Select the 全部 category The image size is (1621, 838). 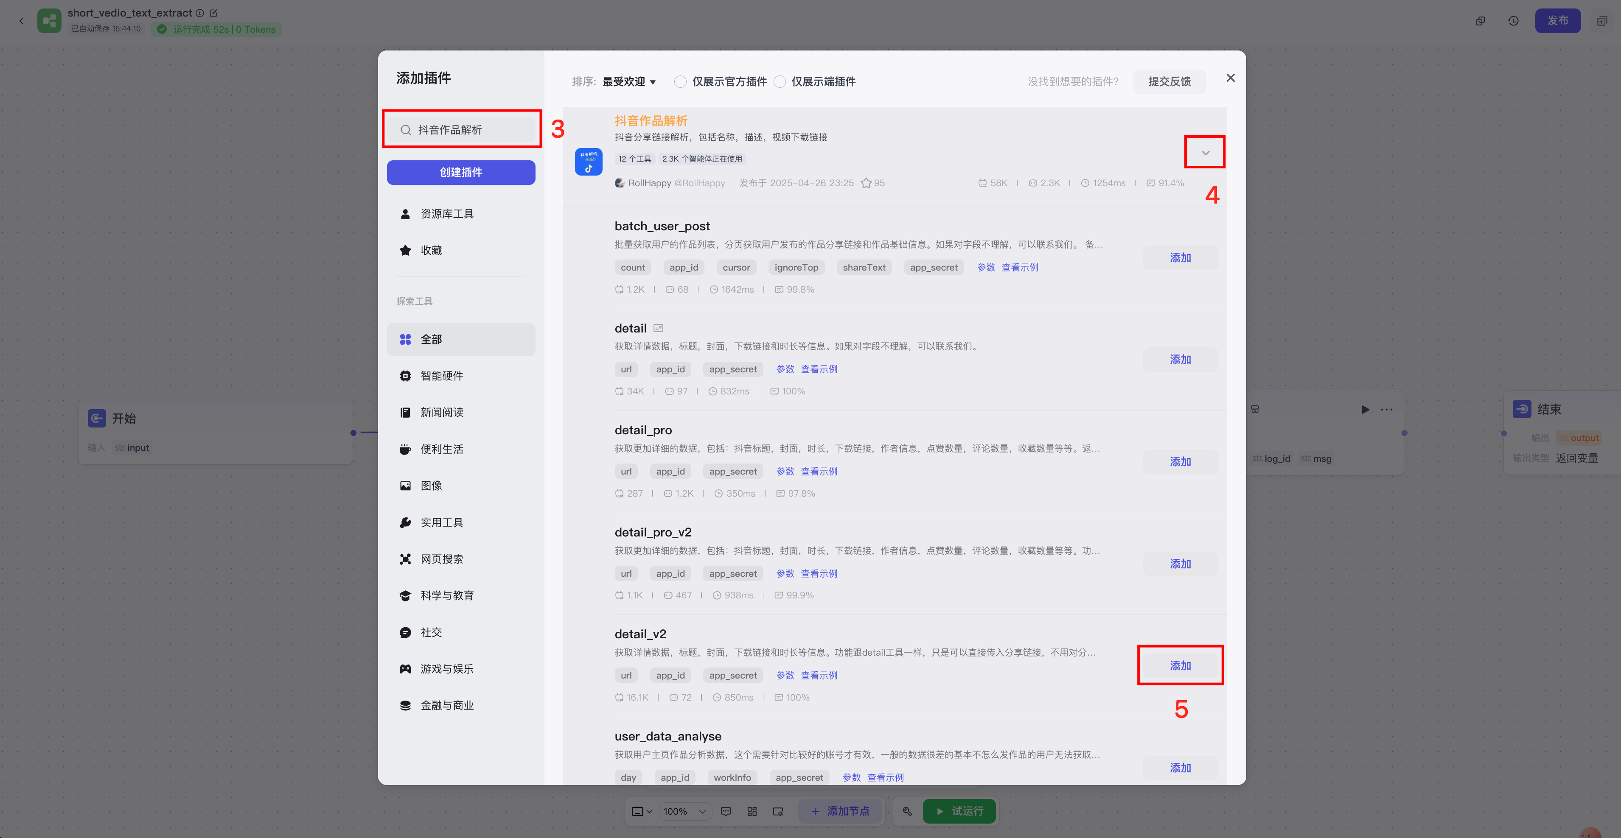[460, 339]
